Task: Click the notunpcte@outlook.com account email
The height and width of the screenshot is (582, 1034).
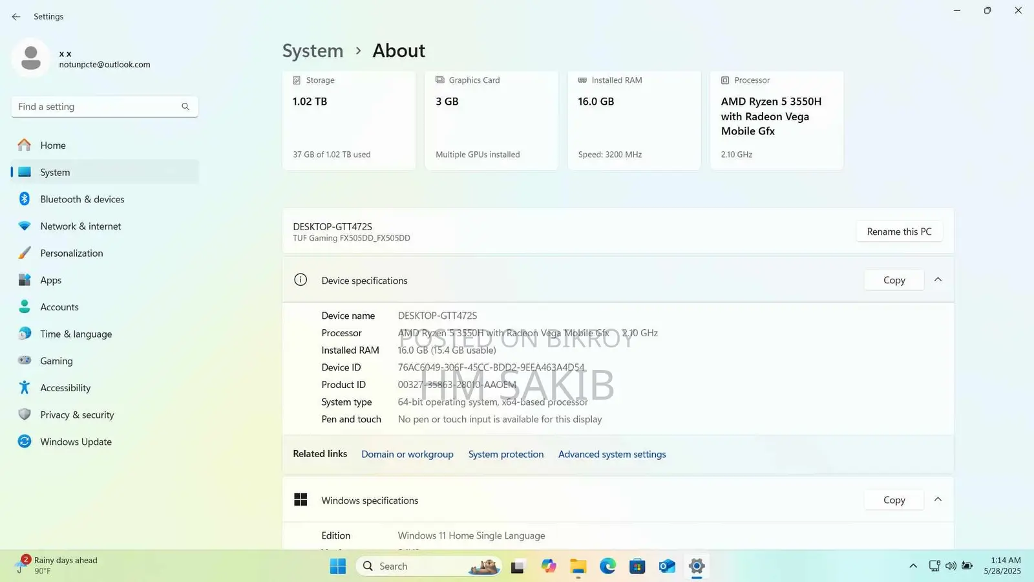Action: pyautogui.click(x=105, y=65)
